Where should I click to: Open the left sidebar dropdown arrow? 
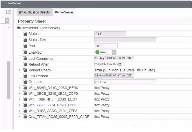point(7,21)
